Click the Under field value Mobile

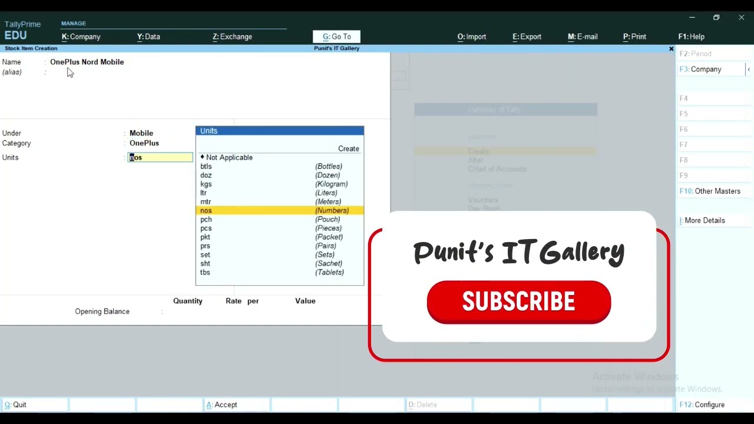click(141, 133)
